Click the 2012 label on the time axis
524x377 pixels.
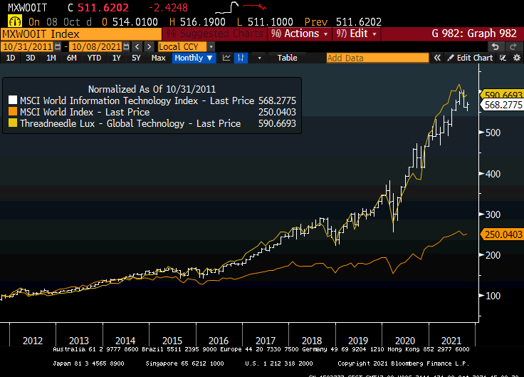tap(33, 341)
